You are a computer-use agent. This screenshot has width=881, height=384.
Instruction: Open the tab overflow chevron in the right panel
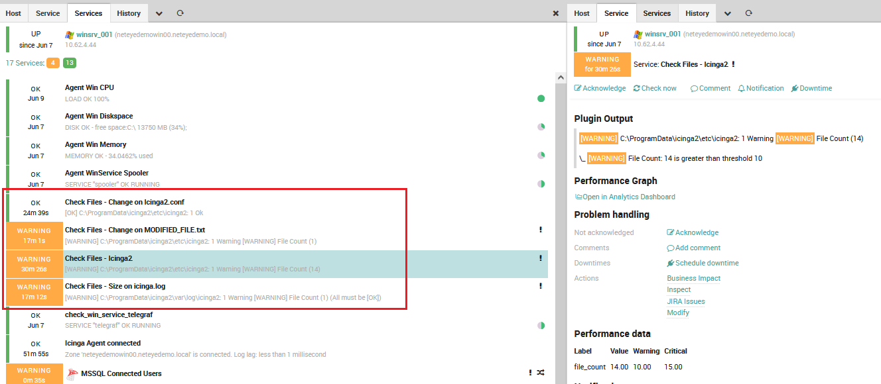tap(728, 13)
